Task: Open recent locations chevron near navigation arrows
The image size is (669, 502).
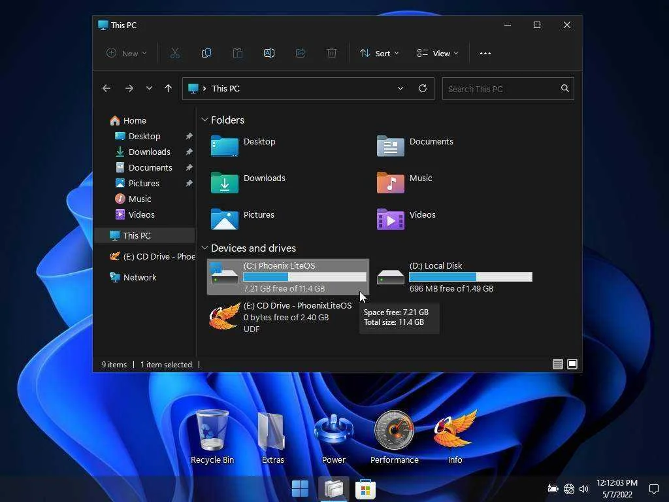Action: point(149,88)
